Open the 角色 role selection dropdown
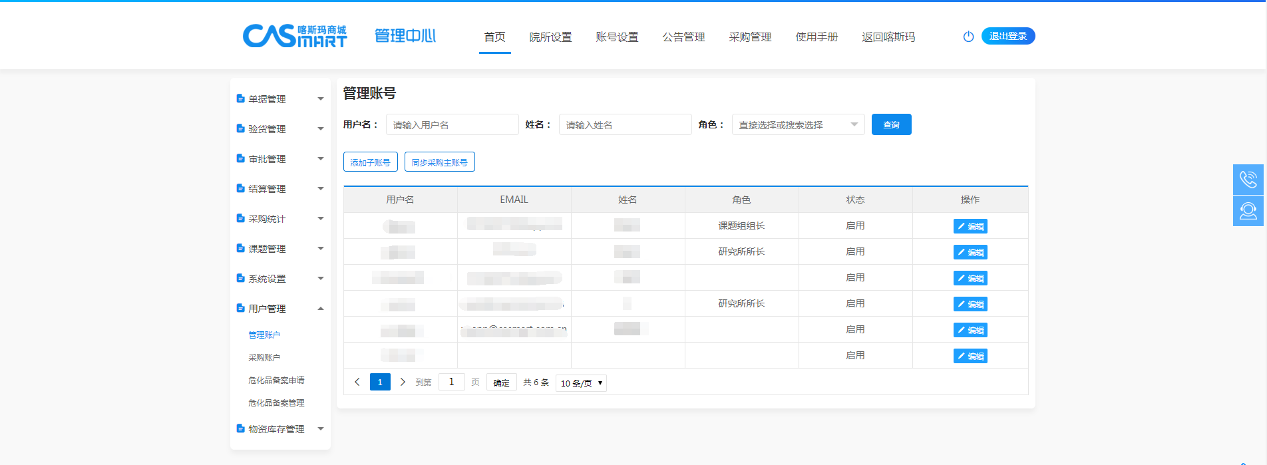 pos(798,124)
